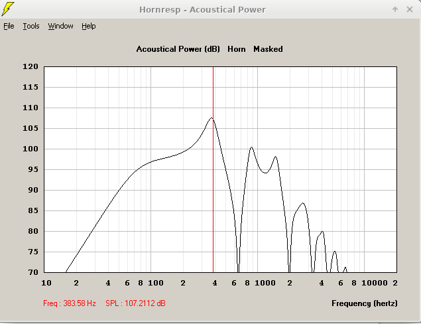Click the 'SPL : 107.2112 dB' readout
This screenshot has width=421, height=324.
pos(135,303)
